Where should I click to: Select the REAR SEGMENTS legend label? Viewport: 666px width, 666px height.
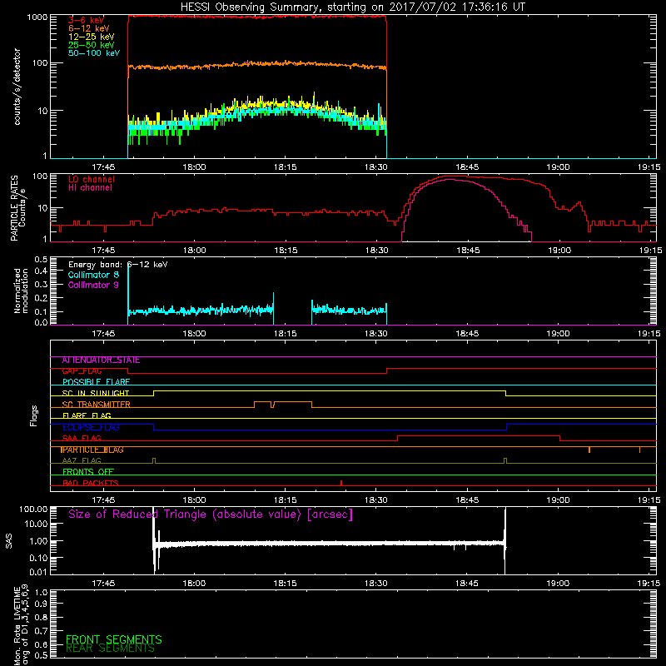(111, 649)
